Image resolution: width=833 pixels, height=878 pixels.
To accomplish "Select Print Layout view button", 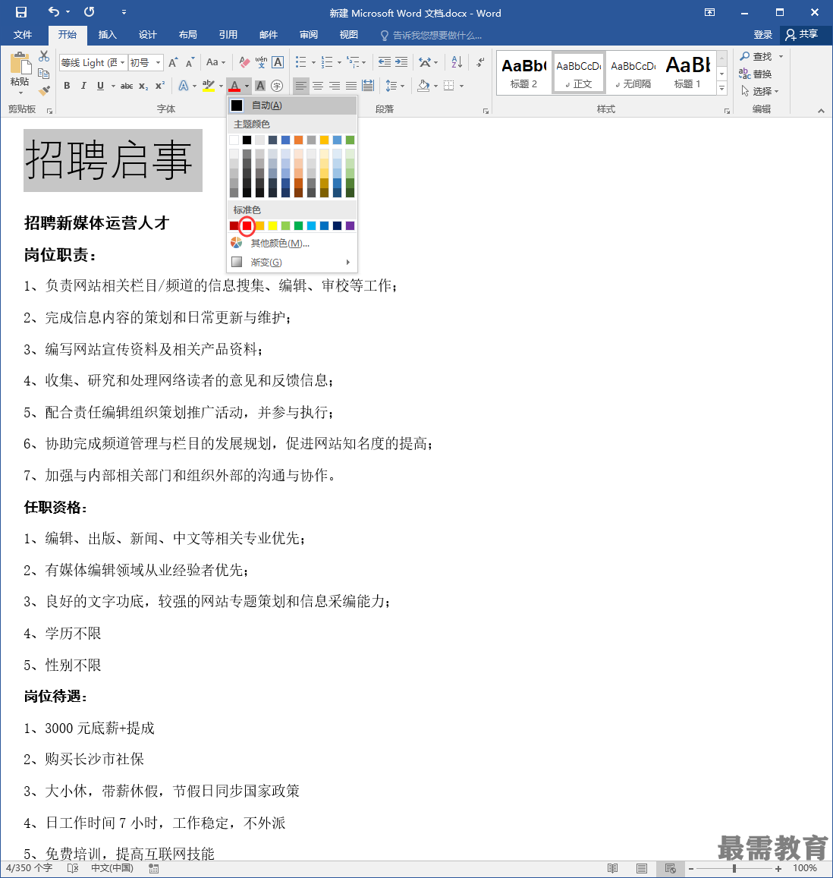I will [x=642, y=868].
